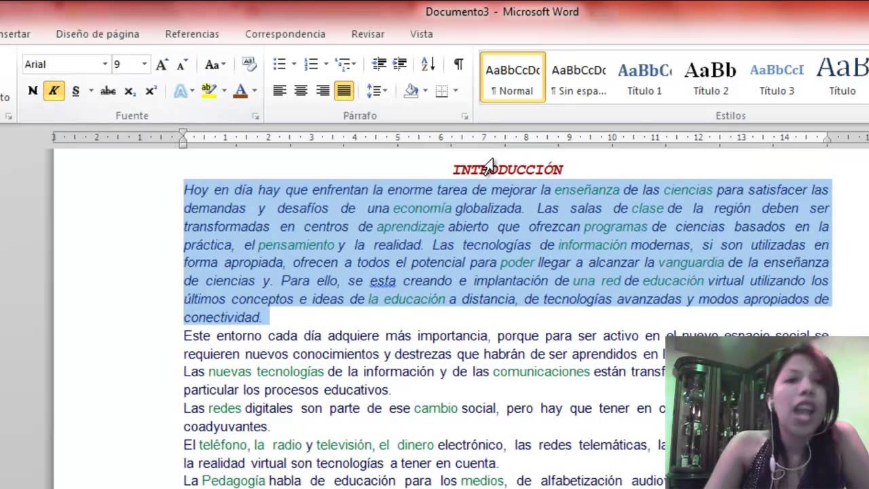The width and height of the screenshot is (869, 489).
Task: Align text to the left
Action: tap(279, 90)
